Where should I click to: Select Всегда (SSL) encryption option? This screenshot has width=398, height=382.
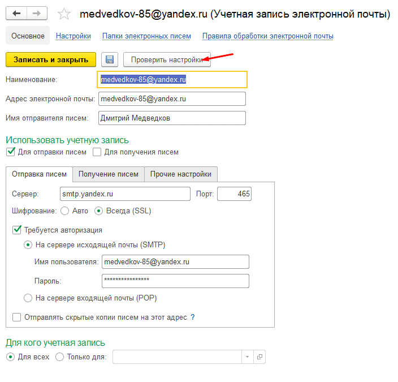(x=98, y=211)
